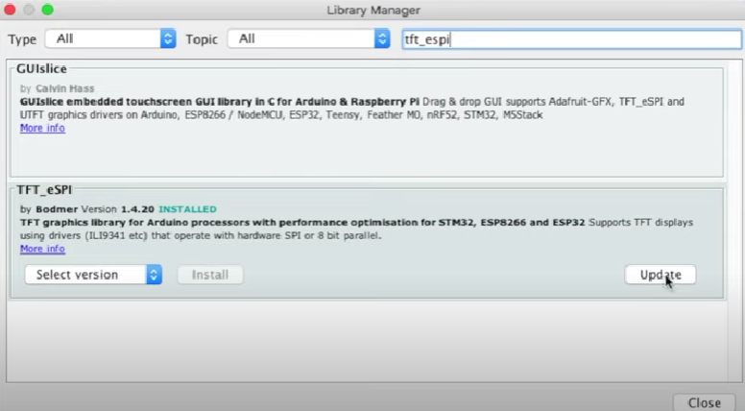Screen dimensions: 745x411
Task: Select the GUIslice library entry title
Action: click(46, 70)
